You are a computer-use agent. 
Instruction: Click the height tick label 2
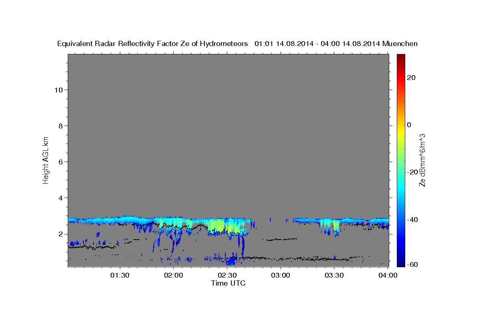pyautogui.click(x=60, y=234)
